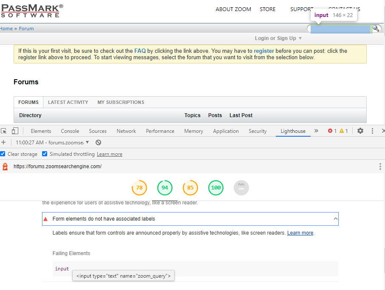Expand Login or Sign Up dropdown
Image resolution: width=385 pixels, height=290 pixels.
pyautogui.click(x=278, y=38)
